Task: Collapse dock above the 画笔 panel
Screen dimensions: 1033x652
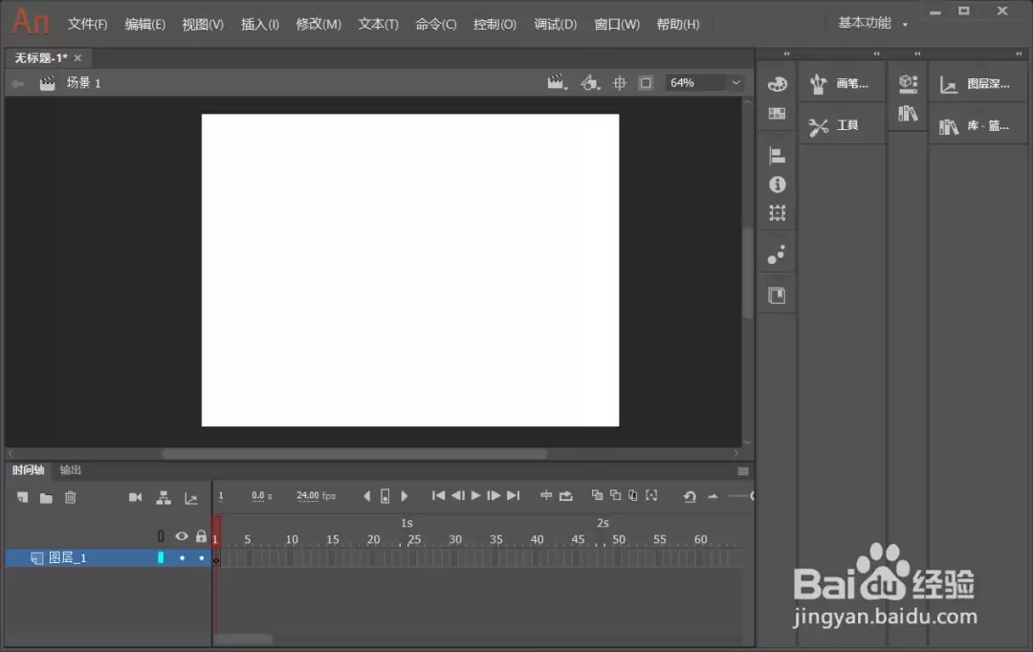Action: (x=876, y=54)
